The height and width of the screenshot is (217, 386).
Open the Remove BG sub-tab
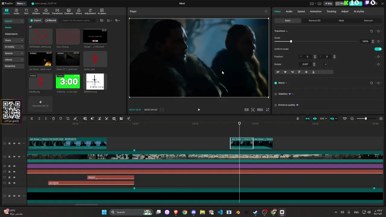[x=315, y=20]
